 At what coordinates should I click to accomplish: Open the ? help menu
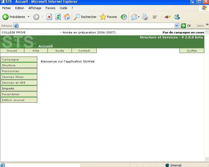tap(72, 8)
